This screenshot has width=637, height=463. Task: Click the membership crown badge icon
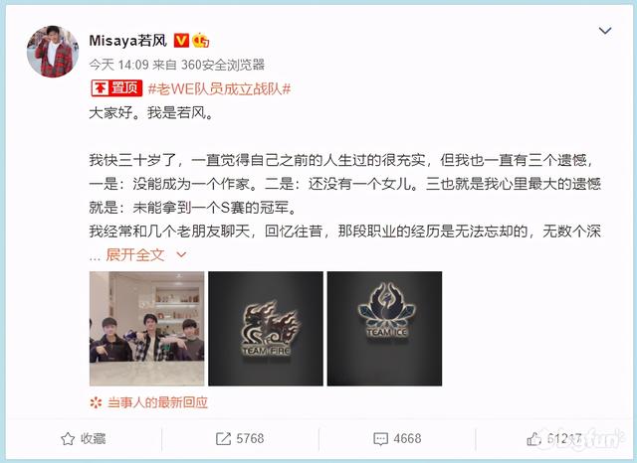201,40
